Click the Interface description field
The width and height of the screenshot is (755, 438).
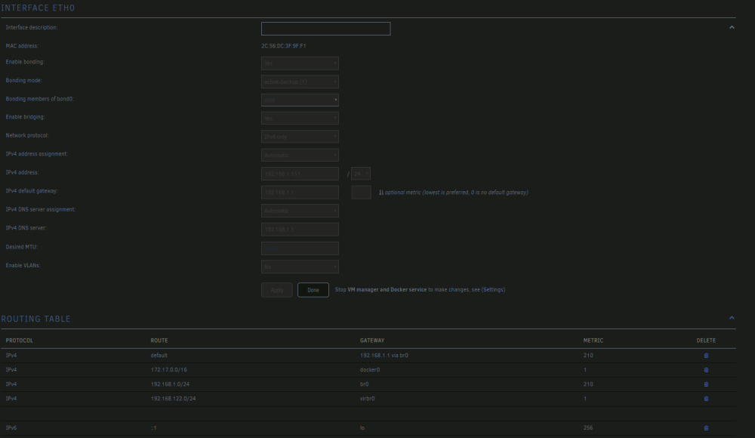(326, 29)
